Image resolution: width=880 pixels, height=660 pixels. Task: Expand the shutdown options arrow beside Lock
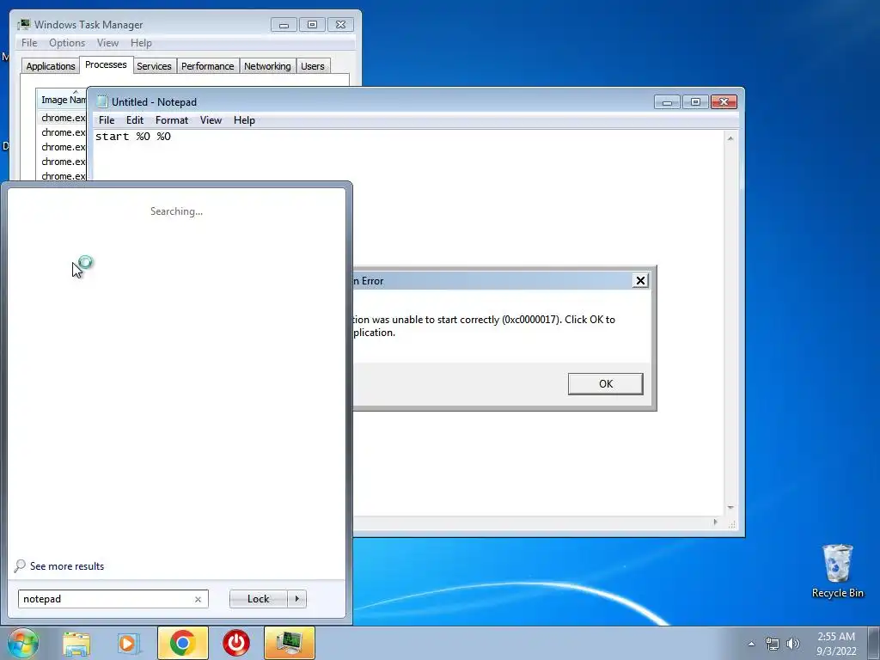tap(296, 599)
